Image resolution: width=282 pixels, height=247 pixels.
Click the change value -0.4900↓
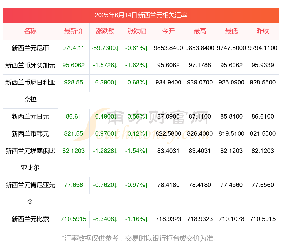(x=105, y=116)
